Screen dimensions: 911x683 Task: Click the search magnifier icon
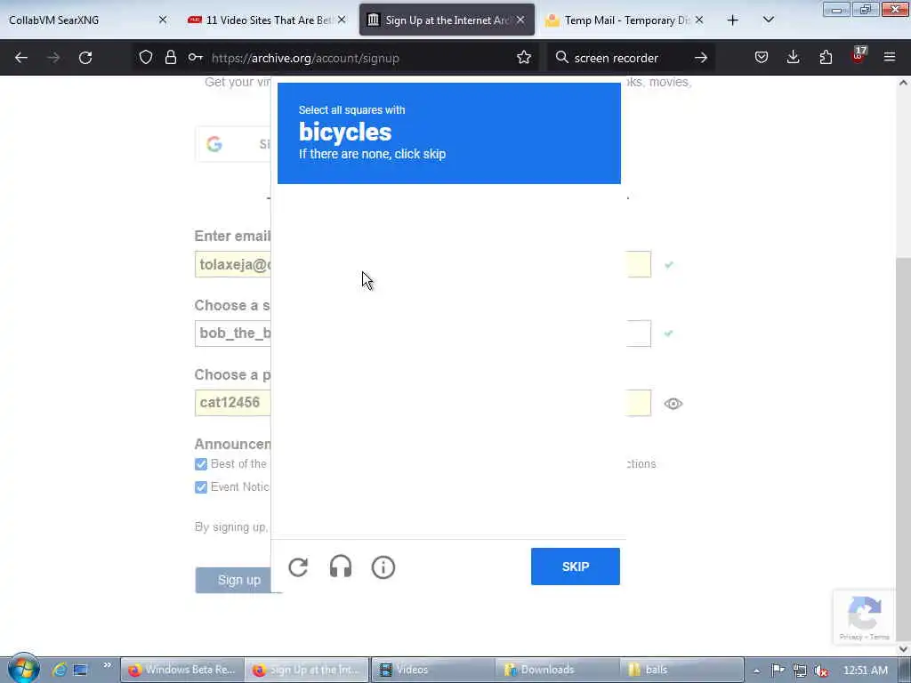(561, 58)
